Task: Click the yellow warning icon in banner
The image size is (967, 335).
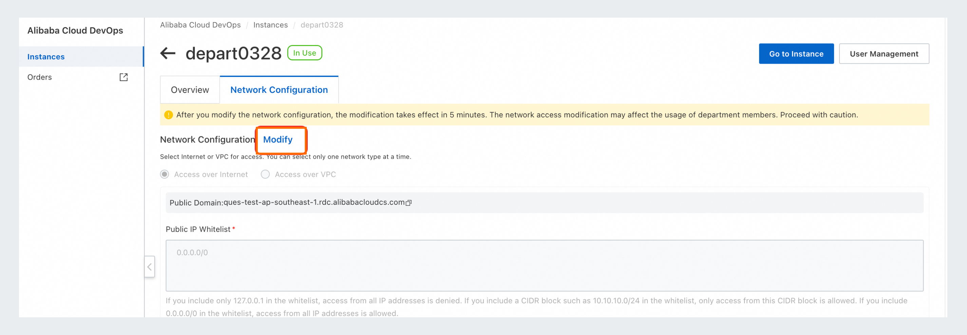Action: pos(169,115)
